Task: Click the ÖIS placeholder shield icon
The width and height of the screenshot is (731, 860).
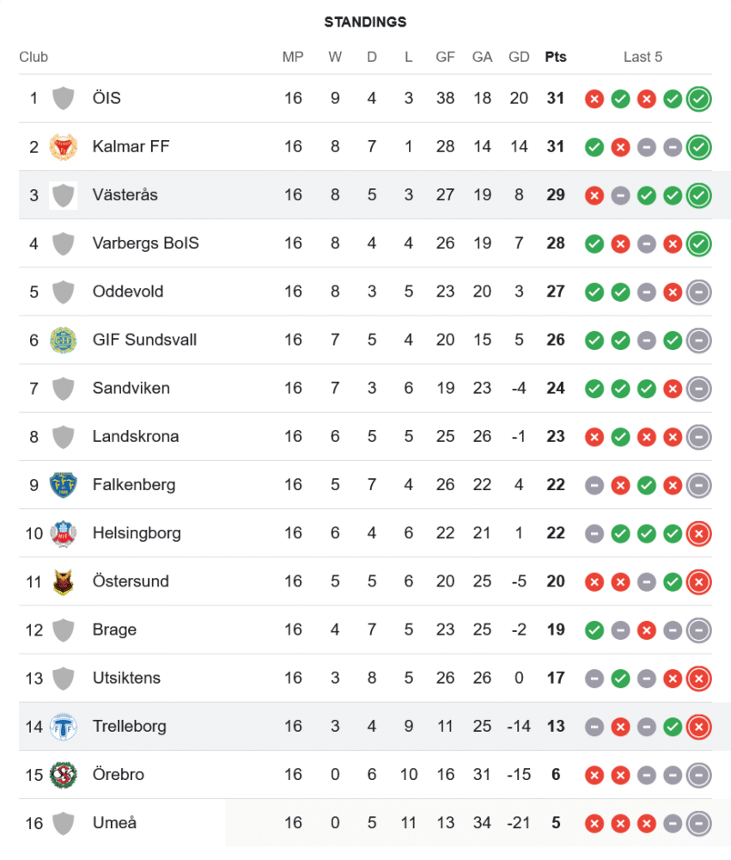Action: tap(63, 98)
